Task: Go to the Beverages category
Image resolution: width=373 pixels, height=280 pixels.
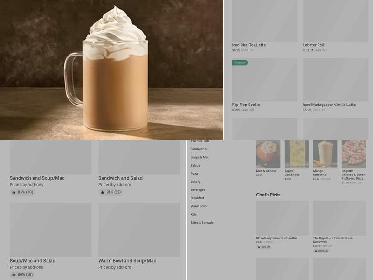Action: tap(198, 190)
